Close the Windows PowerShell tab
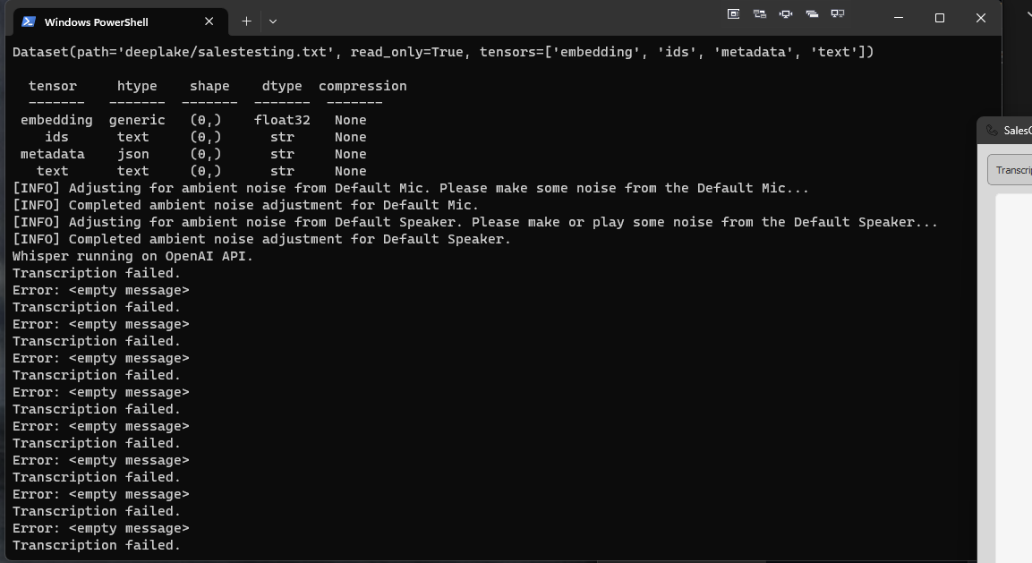The image size is (1032, 563). 209,21
